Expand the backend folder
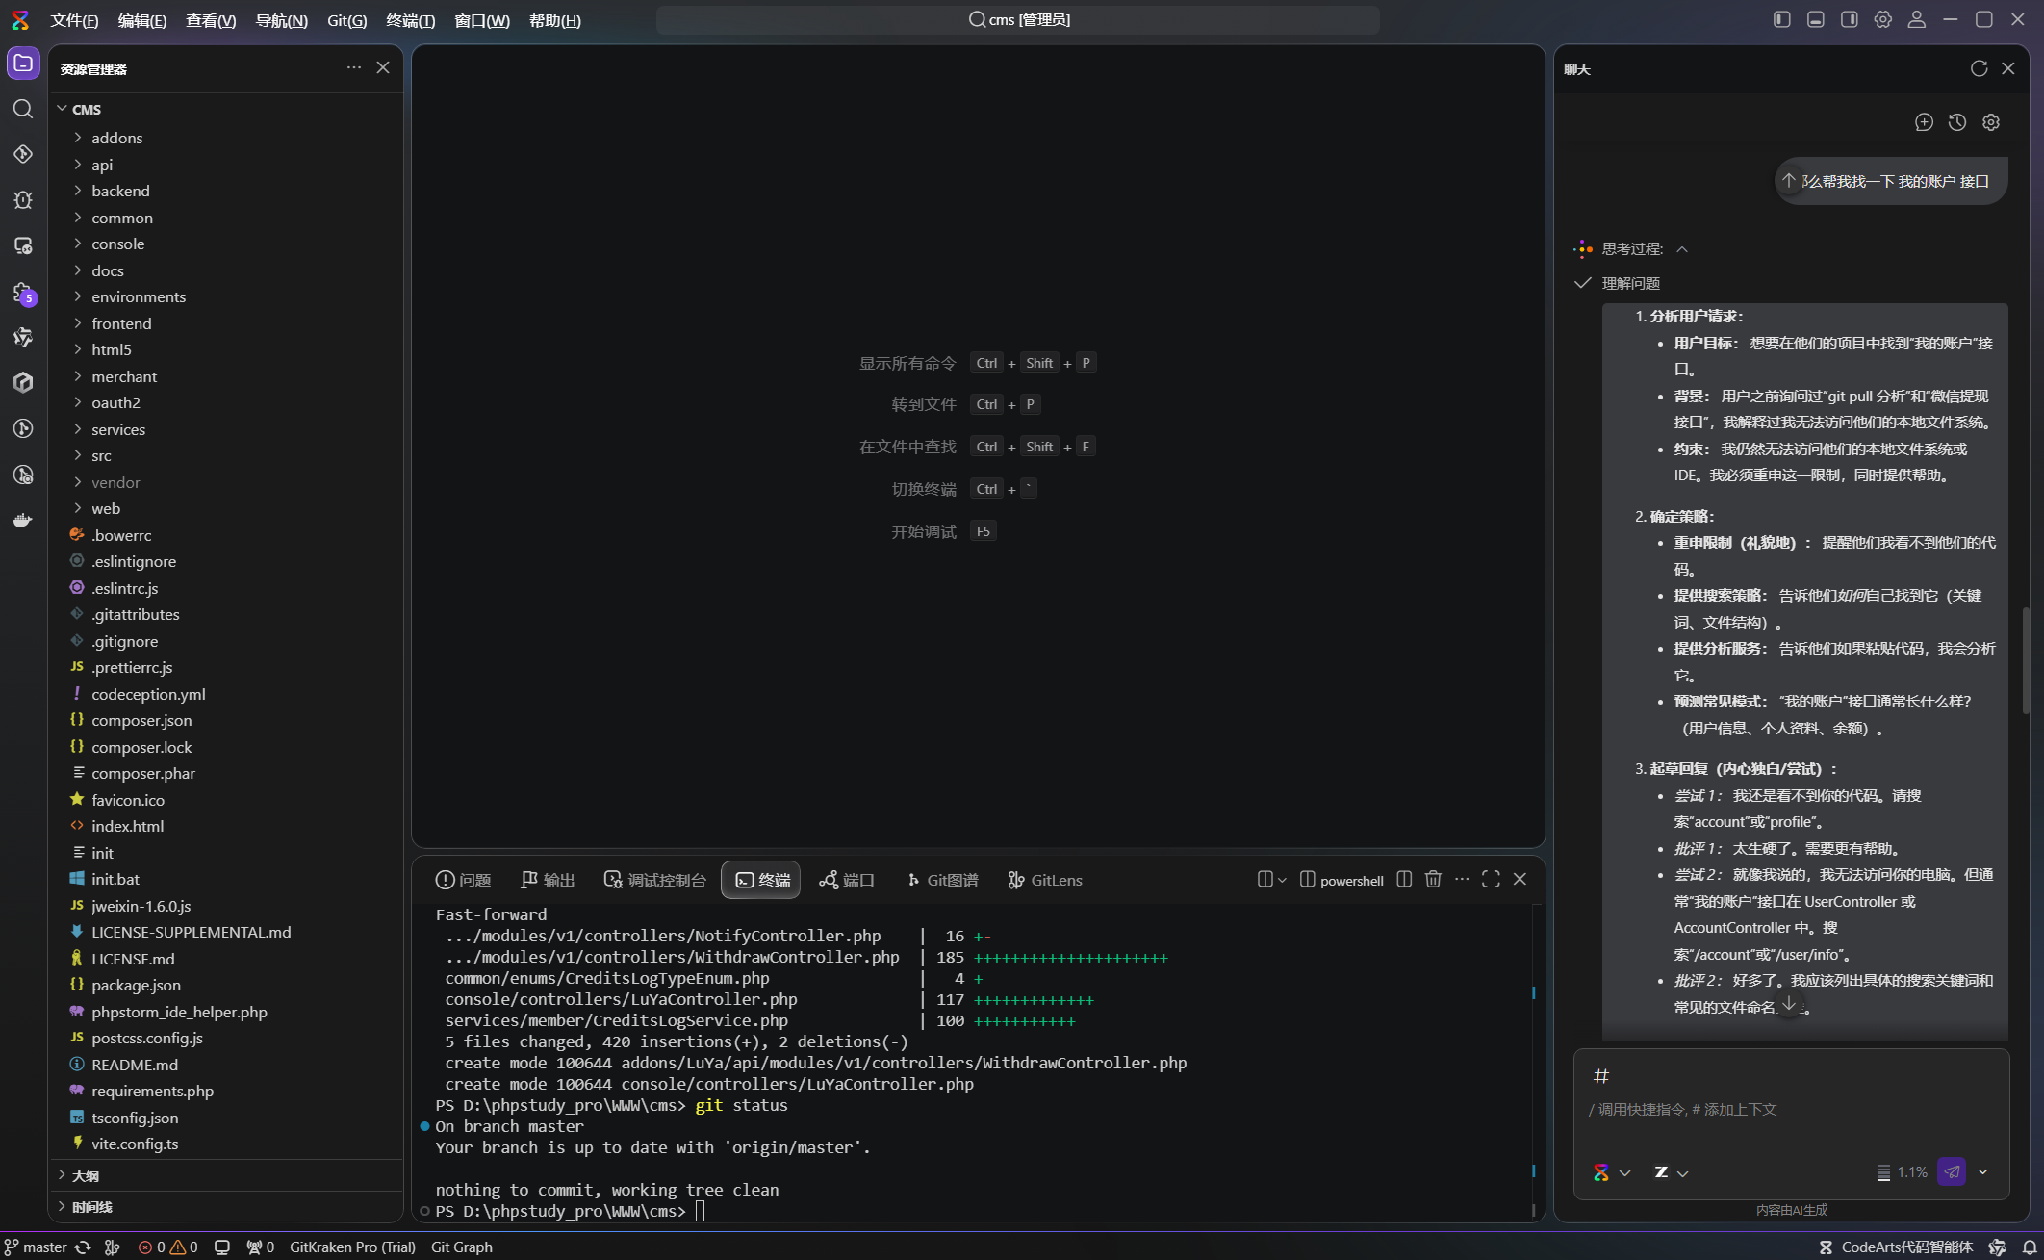The height and width of the screenshot is (1260, 2044). [x=120, y=191]
